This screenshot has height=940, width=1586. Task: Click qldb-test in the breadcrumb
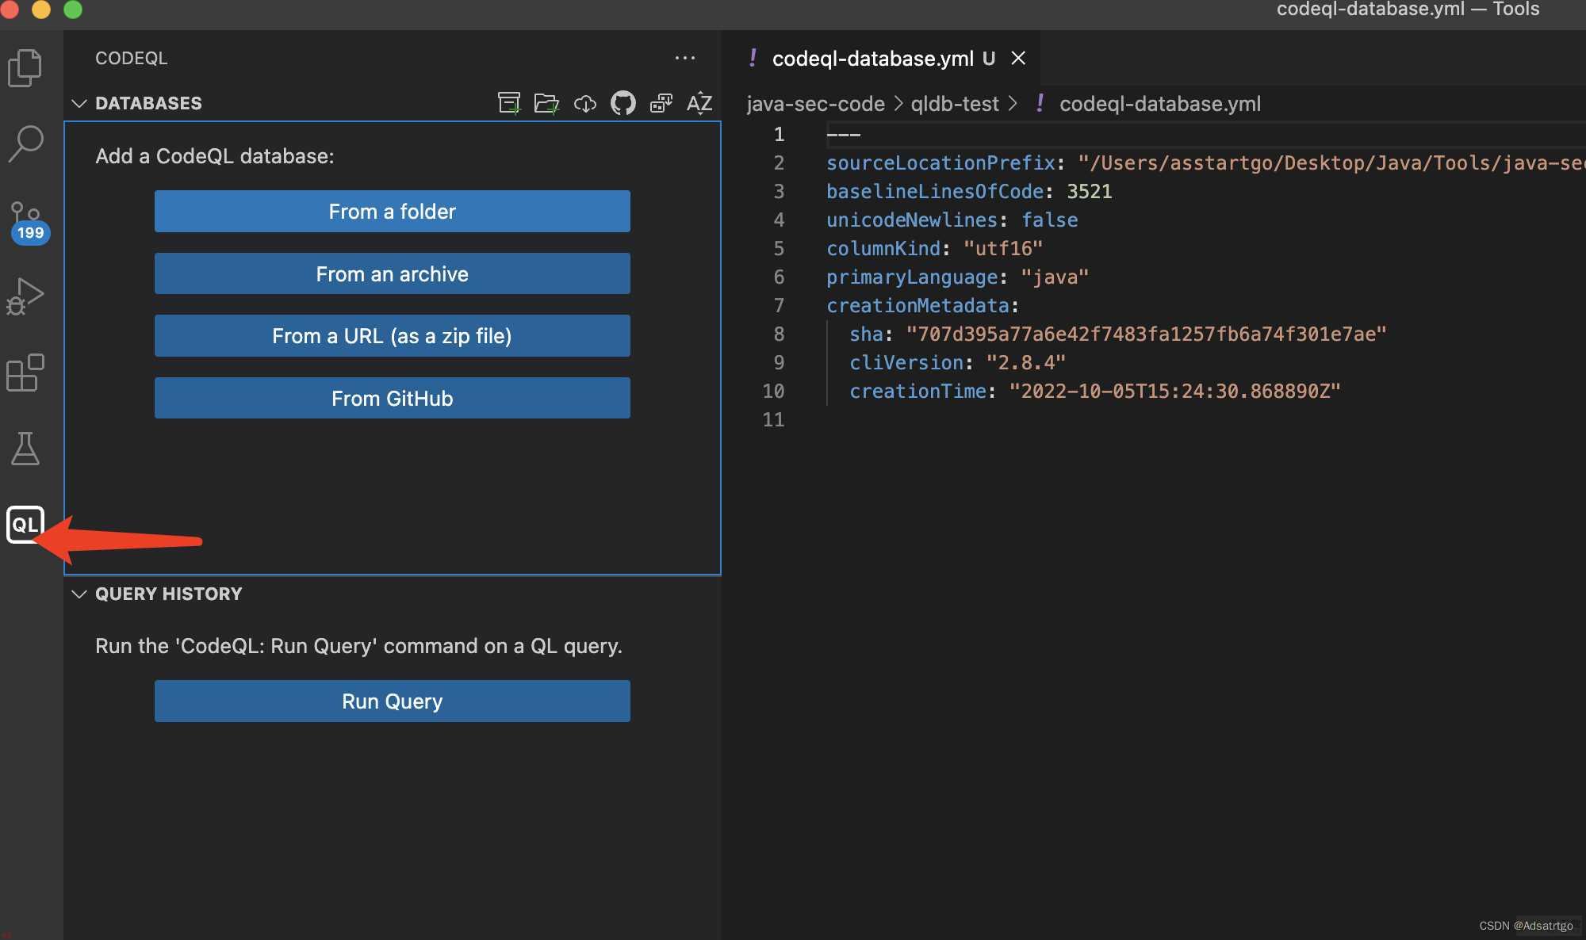pyautogui.click(x=955, y=104)
